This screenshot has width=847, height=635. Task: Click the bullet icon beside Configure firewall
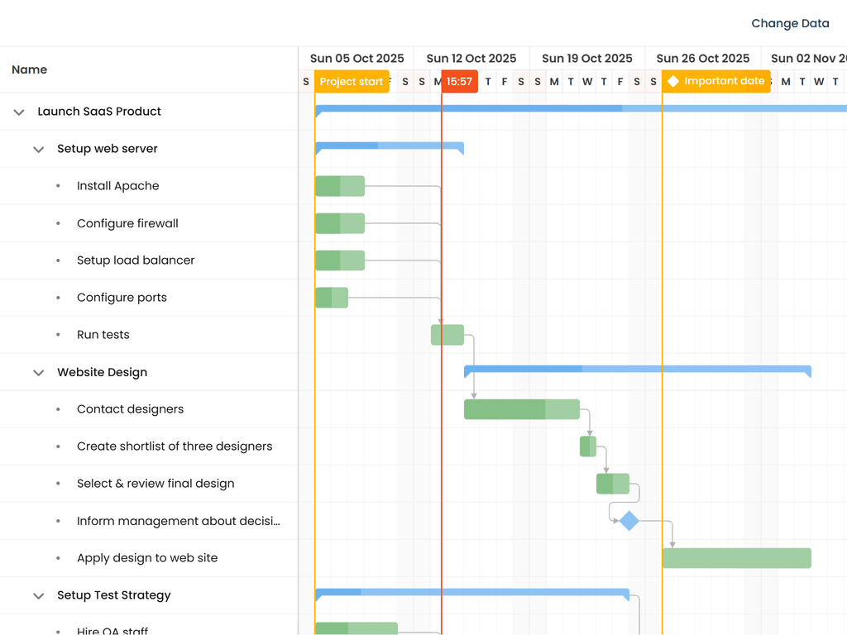tap(56, 223)
